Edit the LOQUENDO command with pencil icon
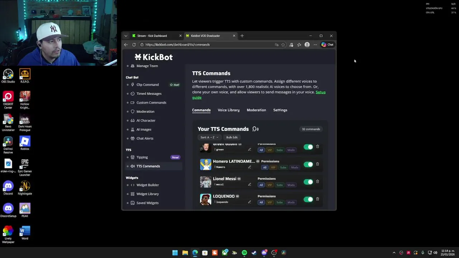 tap(250, 202)
